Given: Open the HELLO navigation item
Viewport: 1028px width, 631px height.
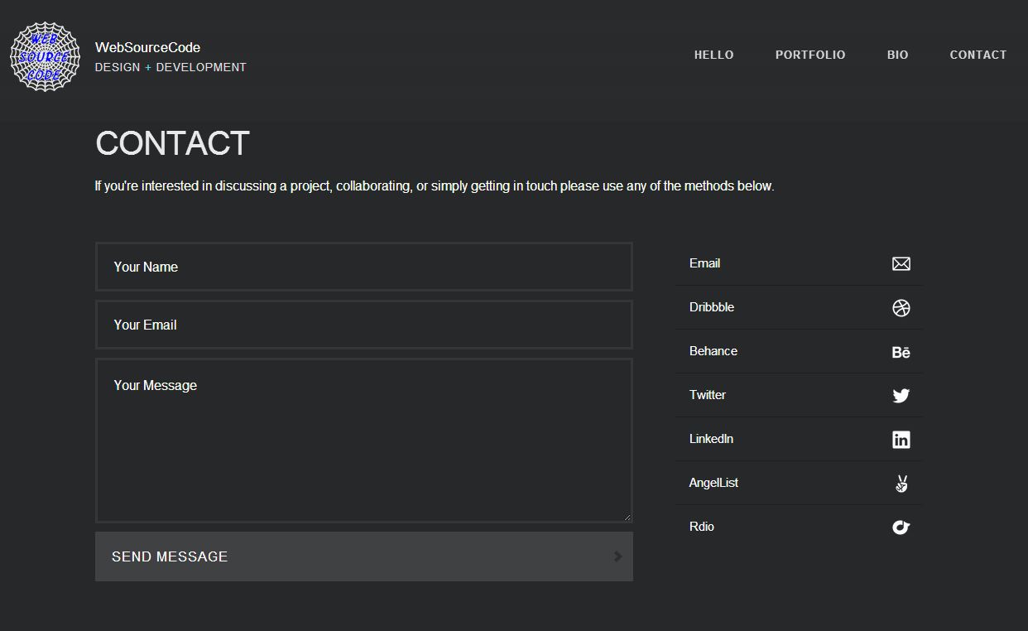Looking at the screenshot, I should click(713, 55).
